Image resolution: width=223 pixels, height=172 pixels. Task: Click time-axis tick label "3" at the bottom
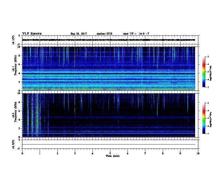75,153
